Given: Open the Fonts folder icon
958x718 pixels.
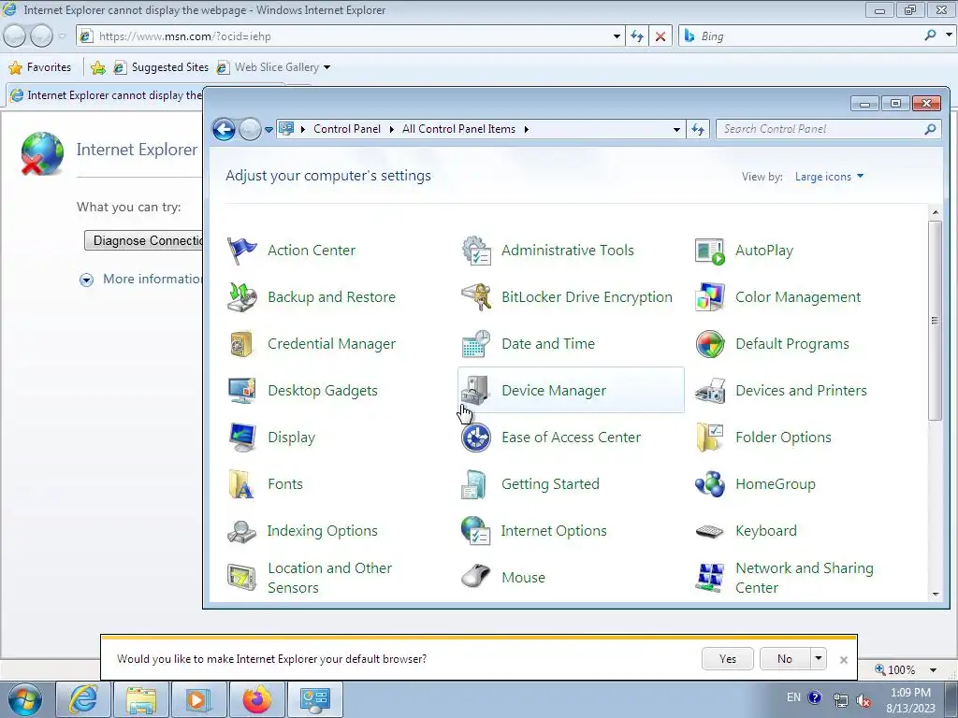Looking at the screenshot, I should (x=242, y=484).
